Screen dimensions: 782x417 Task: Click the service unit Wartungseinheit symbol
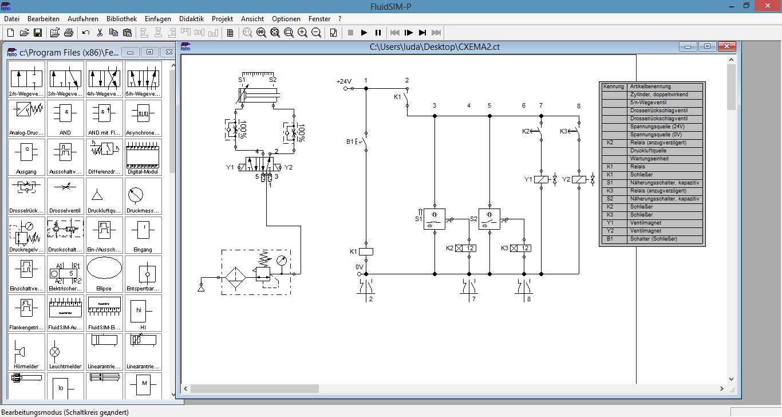click(x=255, y=272)
